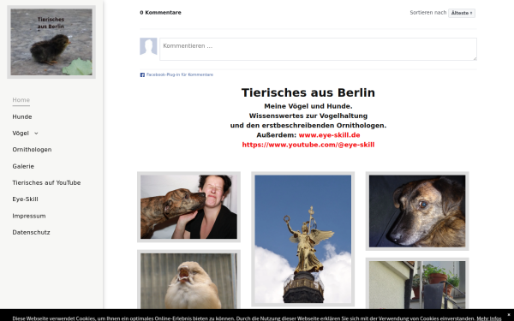Open Tierisches auf YouTube page
The height and width of the screenshot is (321, 514).
[46, 182]
